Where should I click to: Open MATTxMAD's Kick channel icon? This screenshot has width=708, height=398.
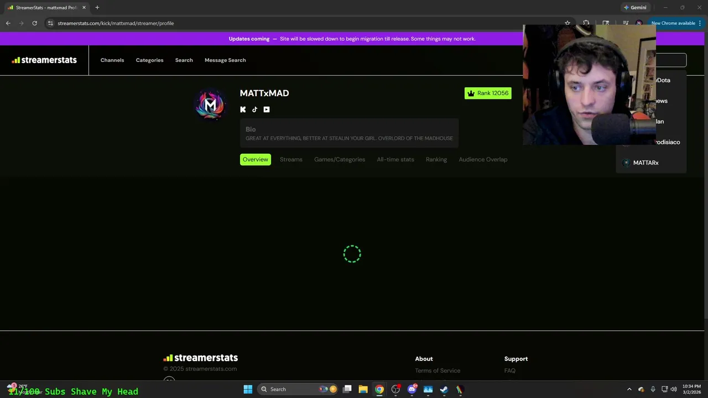point(243,109)
